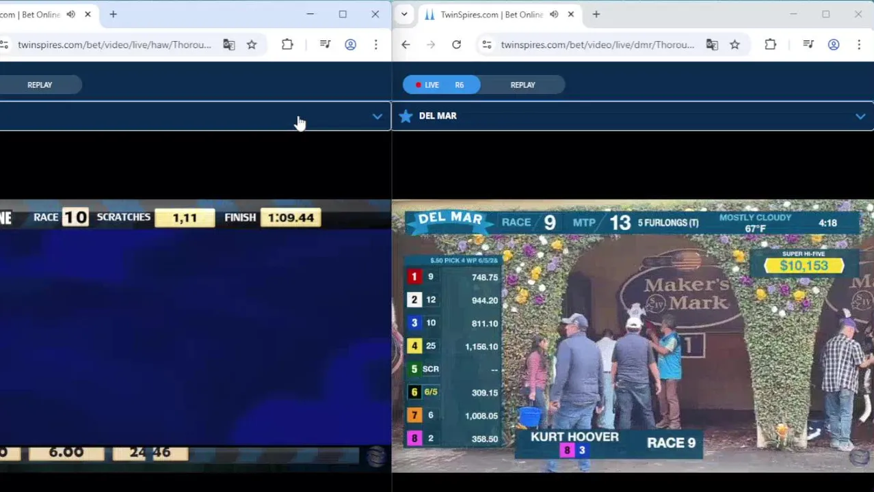Open extensions in the right window
The height and width of the screenshot is (492, 874).
pos(770,44)
